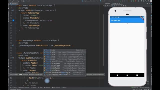
Task: Click gutter override icon beside MyApp build
Action: [13, 10]
